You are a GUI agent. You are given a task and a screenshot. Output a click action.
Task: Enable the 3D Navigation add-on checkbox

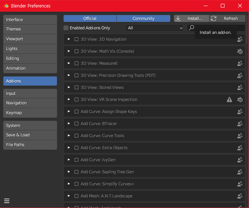point(76,39)
